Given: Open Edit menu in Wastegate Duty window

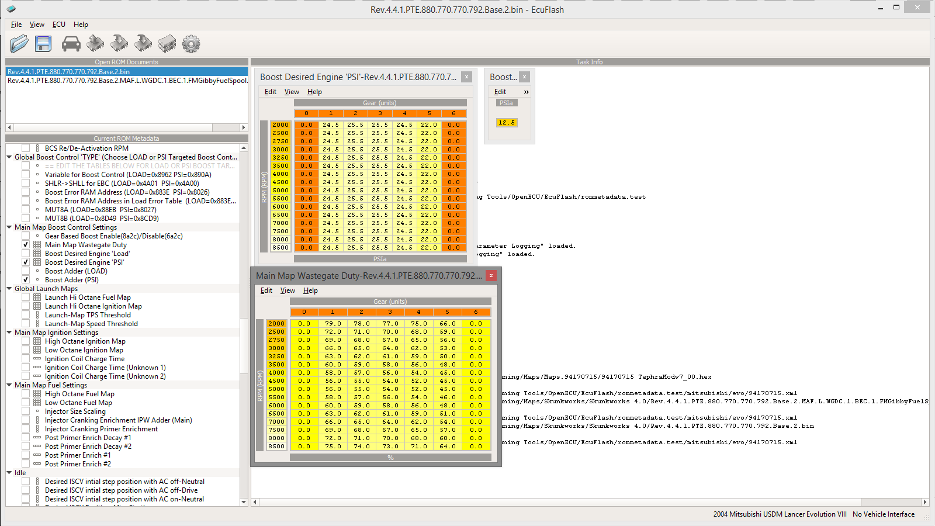Looking at the screenshot, I should point(266,290).
